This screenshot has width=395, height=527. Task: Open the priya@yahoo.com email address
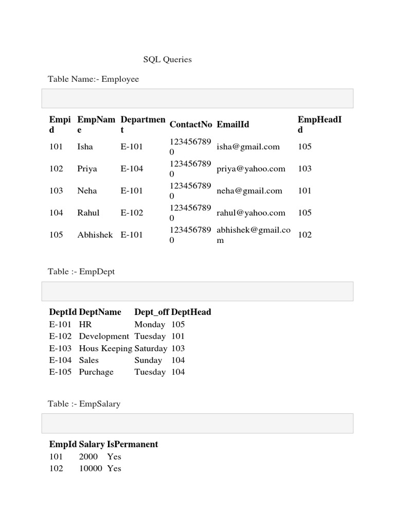251,169
